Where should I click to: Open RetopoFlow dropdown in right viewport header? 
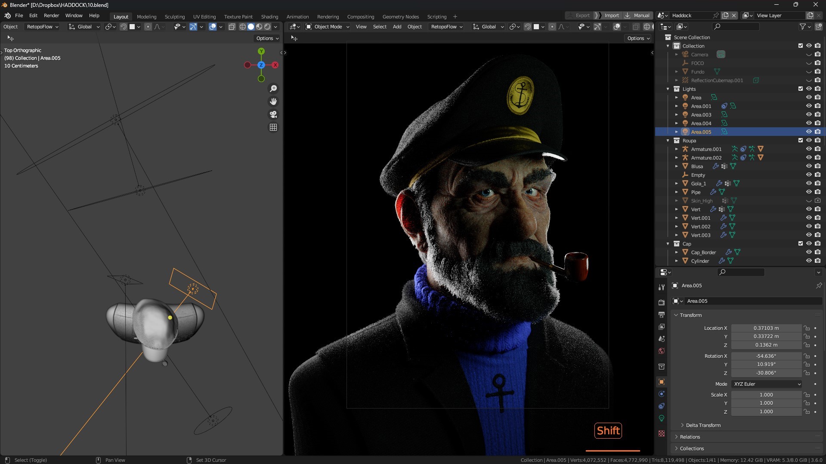click(x=447, y=27)
